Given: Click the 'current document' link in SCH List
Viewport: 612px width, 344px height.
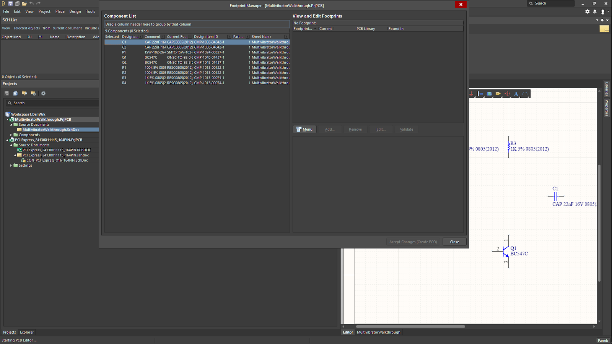Looking at the screenshot, I should tap(67, 28).
